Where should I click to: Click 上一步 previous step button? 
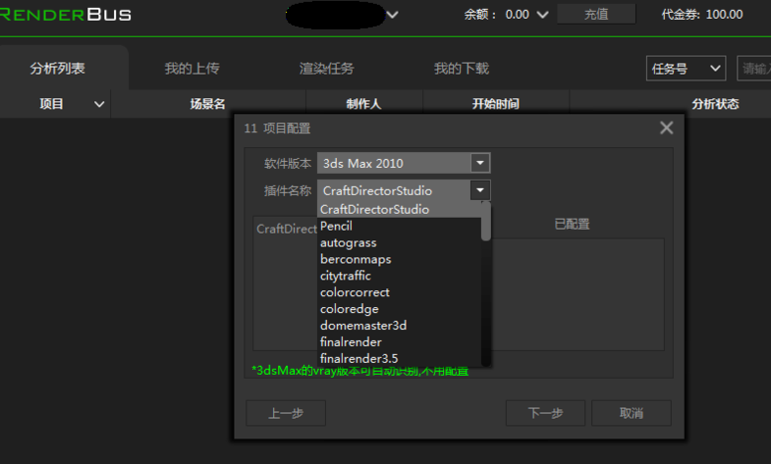286,413
